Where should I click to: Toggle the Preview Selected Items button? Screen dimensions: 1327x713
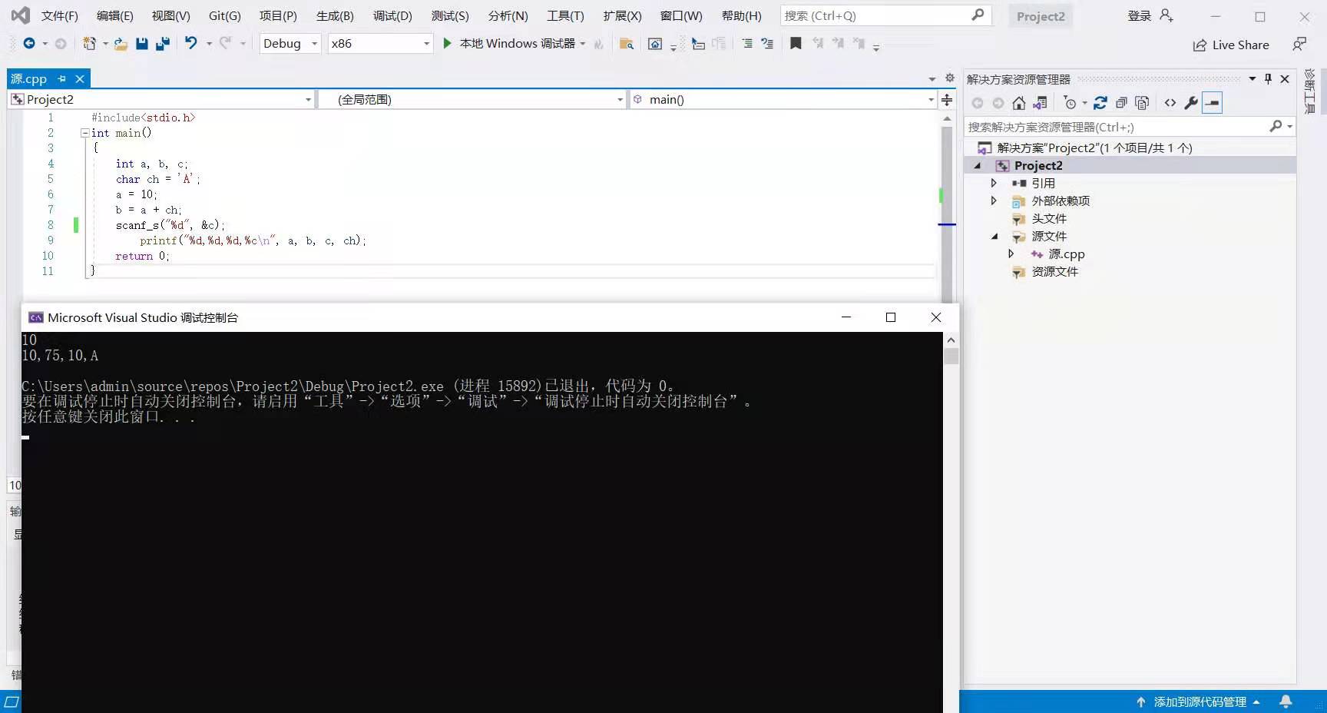[1213, 103]
